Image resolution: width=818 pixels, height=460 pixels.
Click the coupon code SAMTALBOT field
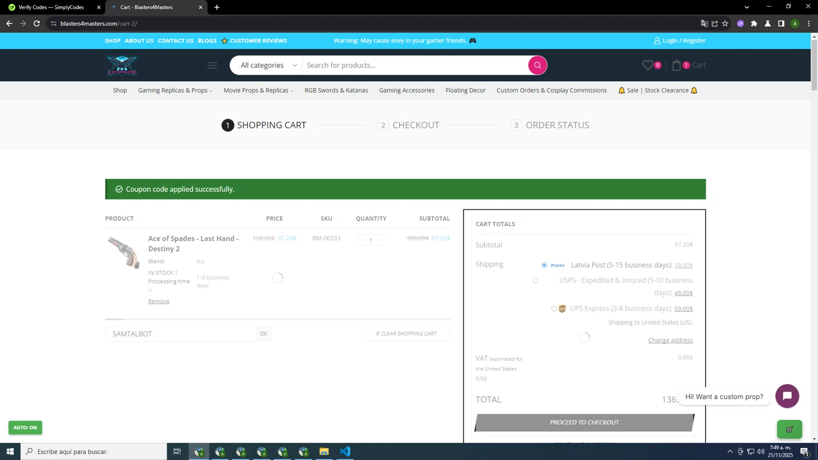click(181, 334)
